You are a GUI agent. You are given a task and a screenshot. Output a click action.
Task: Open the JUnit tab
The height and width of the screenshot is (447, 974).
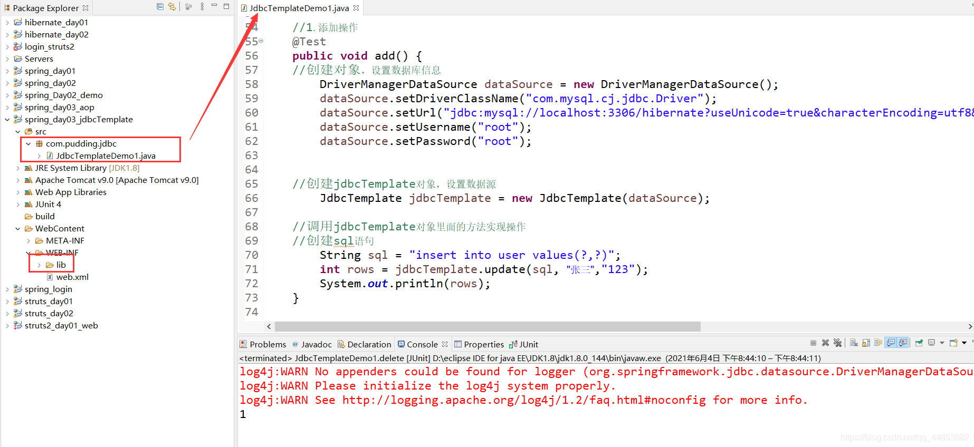point(523,344)
